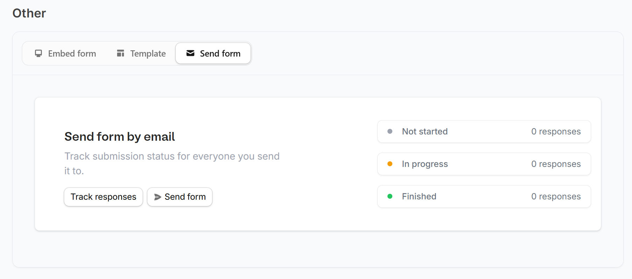Click the envelope icon in Send form tab
This screenshot has width=632, height=279.
[190, 53]
